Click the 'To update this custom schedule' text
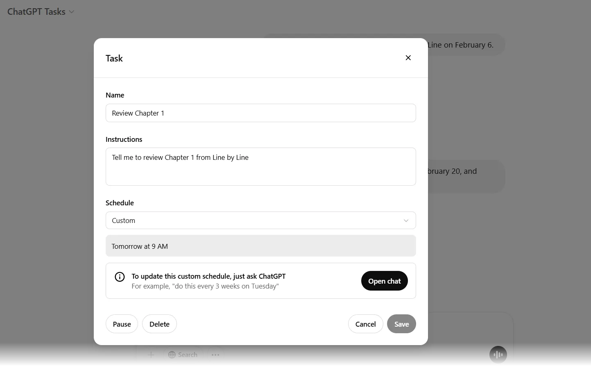The image size is (591, 366). pos(208,276)
